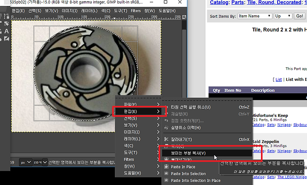Image resolution: width=307 pixels, height=185 pixels.
Task: Expand Filters submenu in the context menu
Action: (x=138, y=159)
